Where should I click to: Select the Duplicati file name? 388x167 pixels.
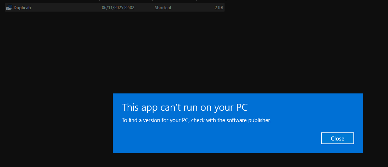(x=22, y=8)
